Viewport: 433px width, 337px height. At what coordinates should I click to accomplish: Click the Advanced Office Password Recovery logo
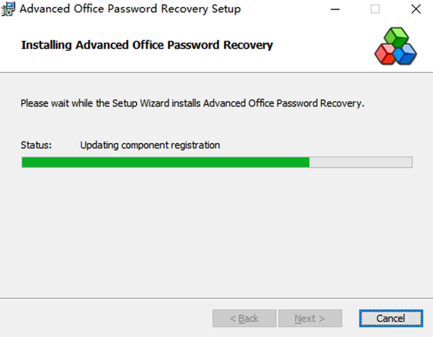tap(396, 45)
